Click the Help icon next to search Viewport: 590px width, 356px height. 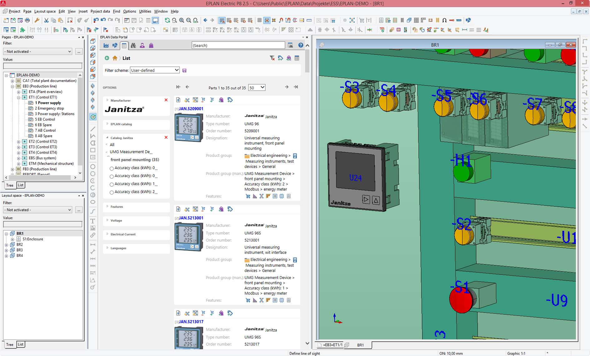[301, 46]
